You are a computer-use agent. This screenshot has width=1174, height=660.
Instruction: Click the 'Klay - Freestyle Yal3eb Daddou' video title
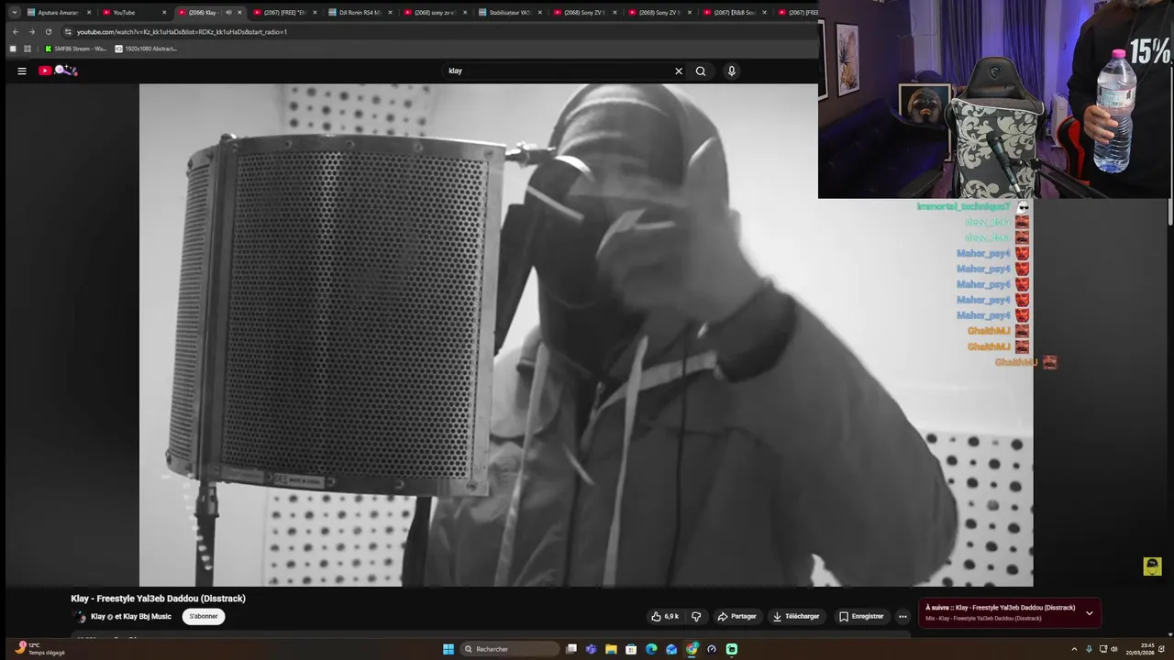pos(159,599)
